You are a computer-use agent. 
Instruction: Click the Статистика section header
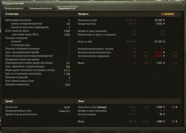12,14
